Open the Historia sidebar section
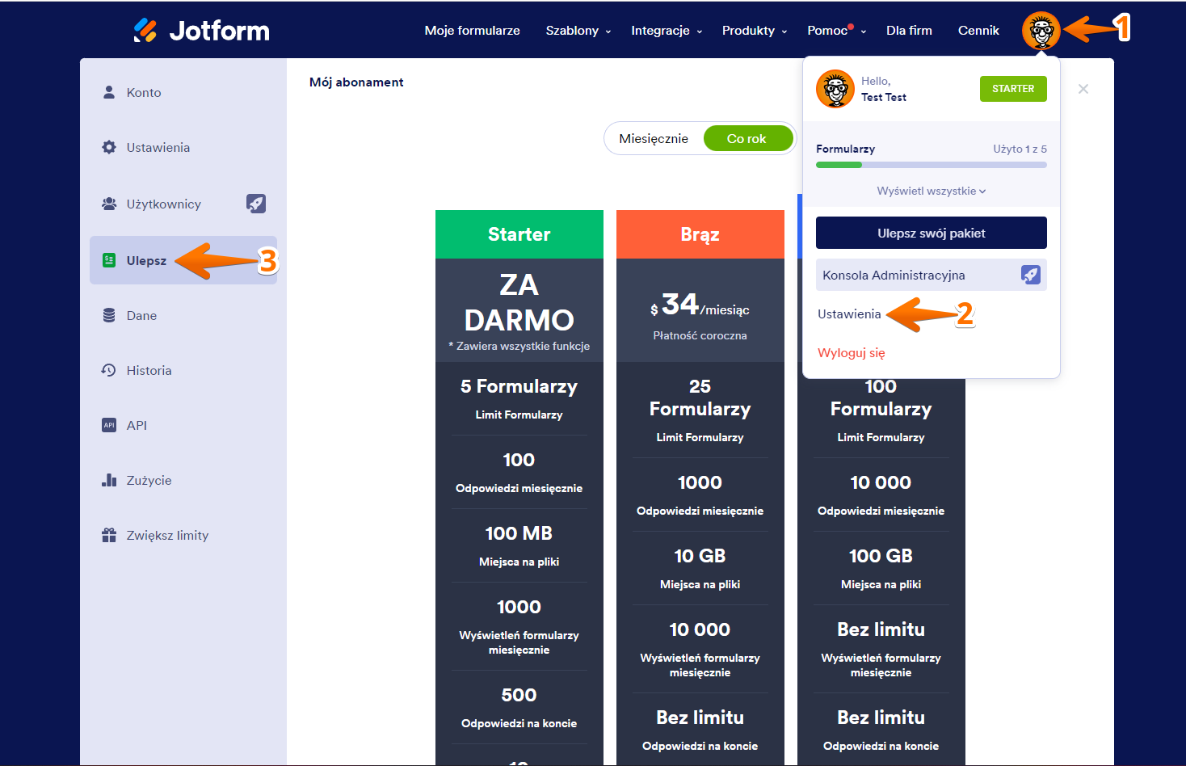The image size is (1186, 766). (x=183, y=370)
